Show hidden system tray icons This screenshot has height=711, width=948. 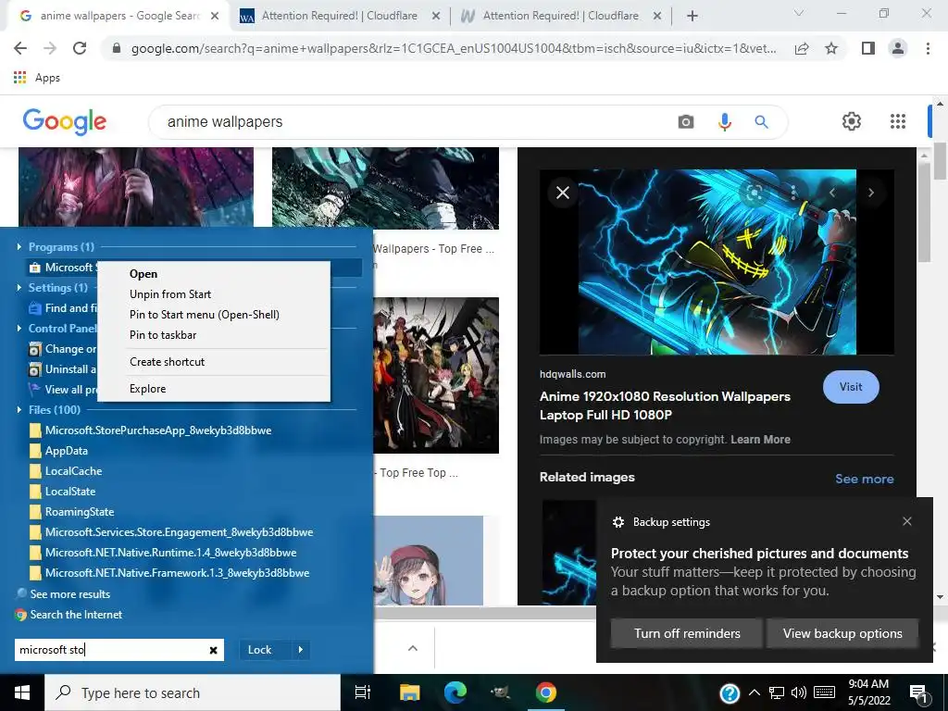(x=755, y=692)
